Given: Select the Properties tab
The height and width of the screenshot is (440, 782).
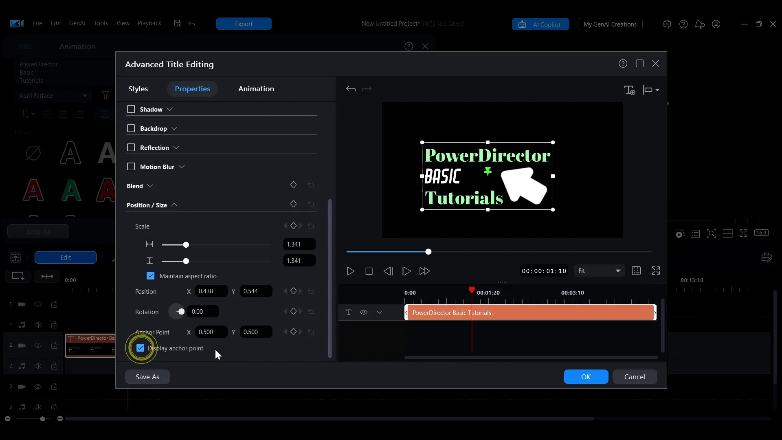Looking at the screenshot, I should (192, 89).
